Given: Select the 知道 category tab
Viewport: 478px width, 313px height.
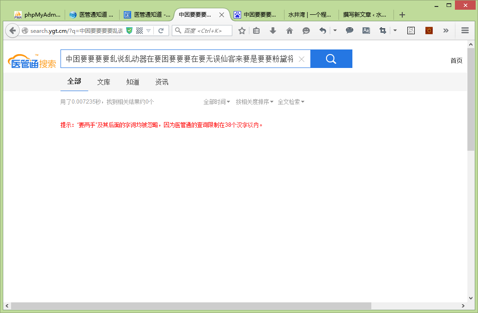Looking at the screenshot, I should pos(133,82).
